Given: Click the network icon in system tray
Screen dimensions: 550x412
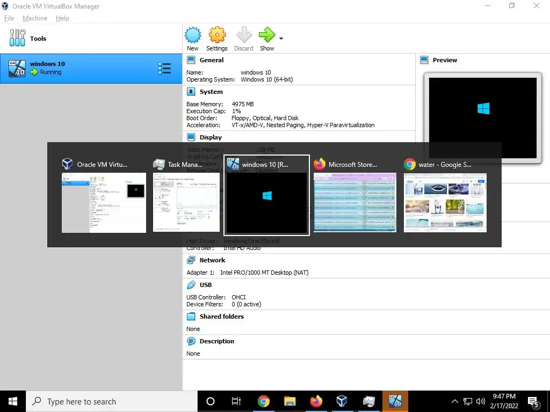Looking at the screenshot, I should click(468, 401).
